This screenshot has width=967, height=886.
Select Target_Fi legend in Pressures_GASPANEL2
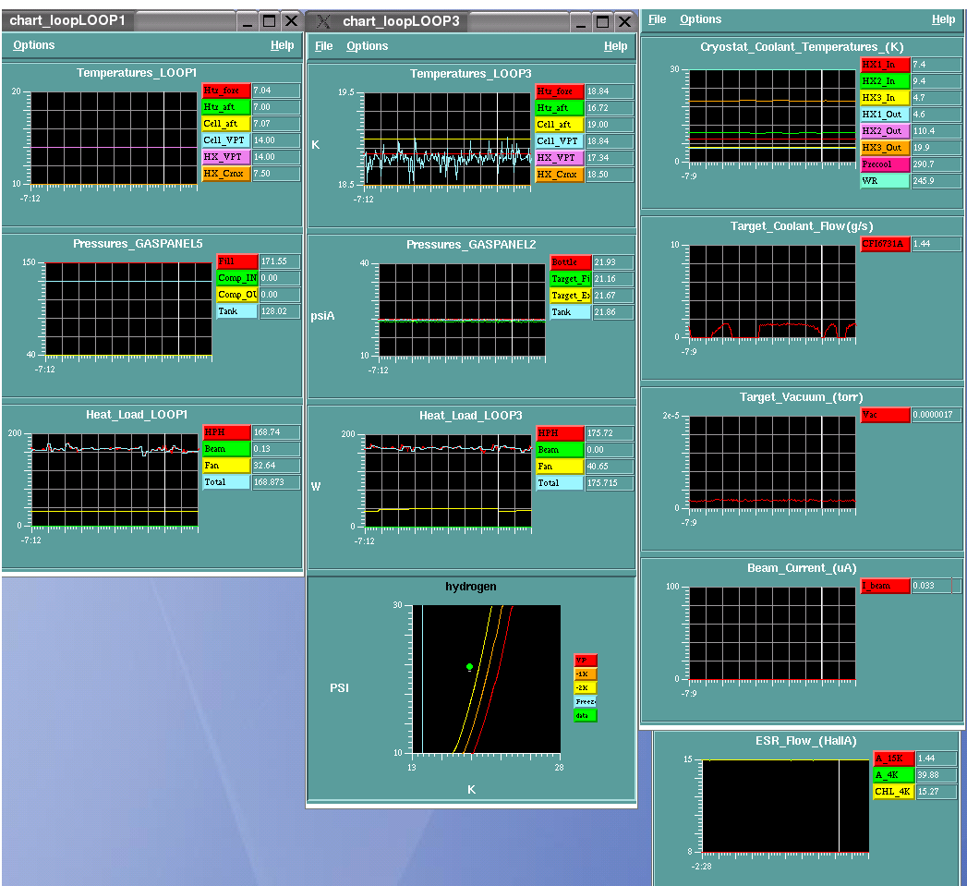pyautogui.click(x=571, y=279)
